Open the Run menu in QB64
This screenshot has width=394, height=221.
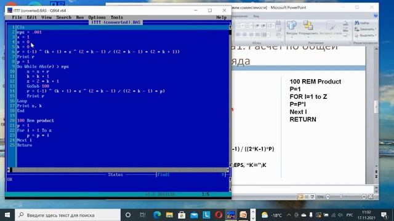[79, 17]
